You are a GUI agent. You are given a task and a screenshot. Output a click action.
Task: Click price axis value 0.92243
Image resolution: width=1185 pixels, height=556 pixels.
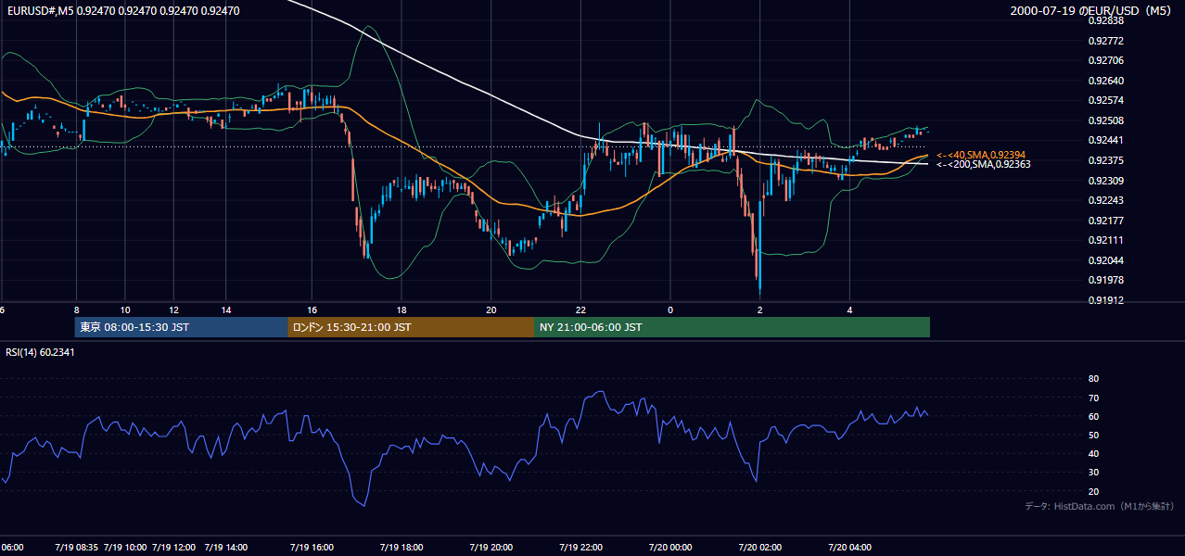click(x=1107, y=200)
